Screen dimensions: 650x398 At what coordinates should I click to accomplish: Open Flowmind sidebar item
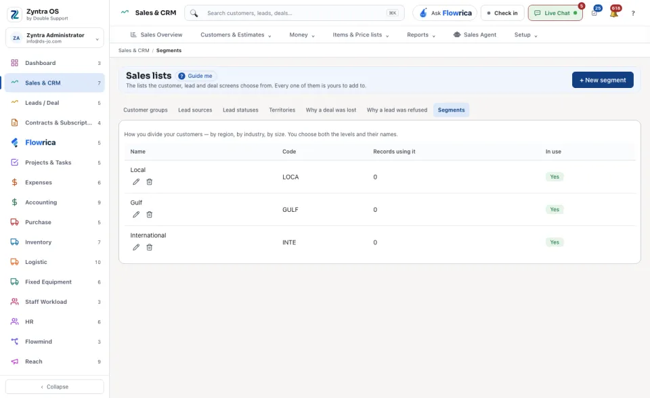tap(55, 342)
